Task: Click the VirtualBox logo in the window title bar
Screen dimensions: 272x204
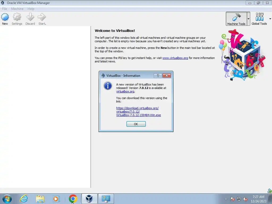Action: pos(2,3)
